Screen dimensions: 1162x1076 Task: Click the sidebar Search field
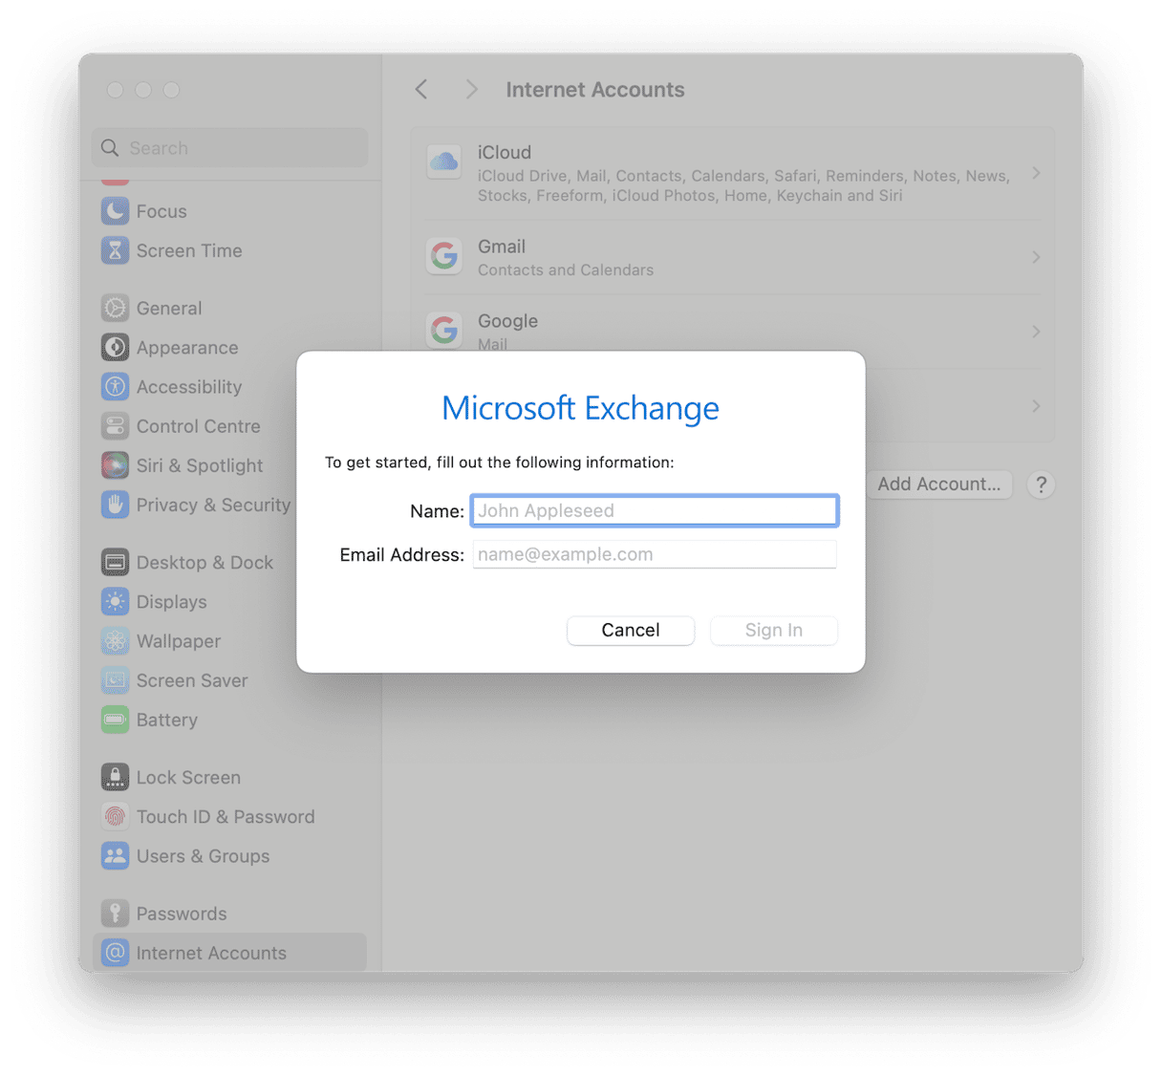tap(230, 148)
